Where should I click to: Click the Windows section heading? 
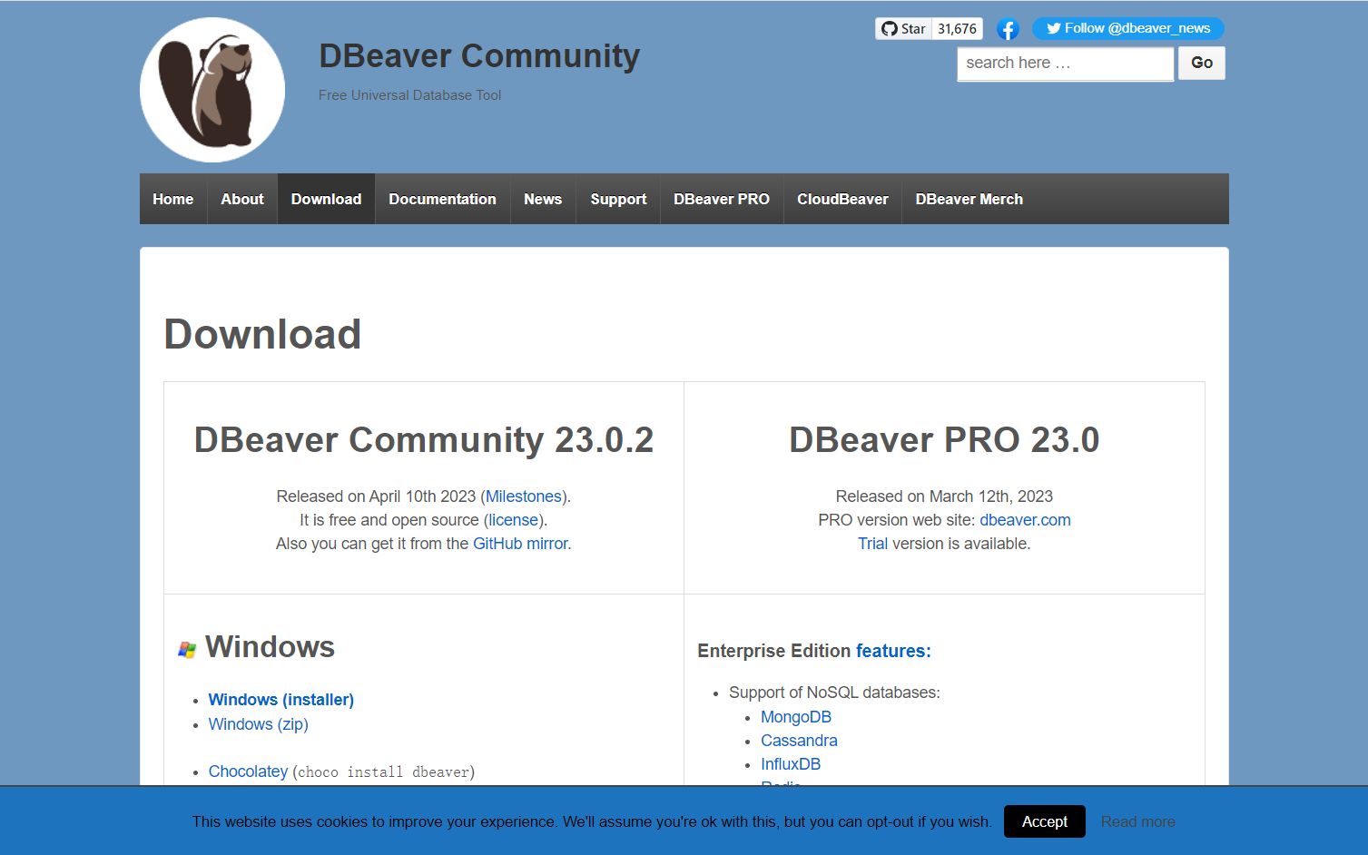[270, 647]
